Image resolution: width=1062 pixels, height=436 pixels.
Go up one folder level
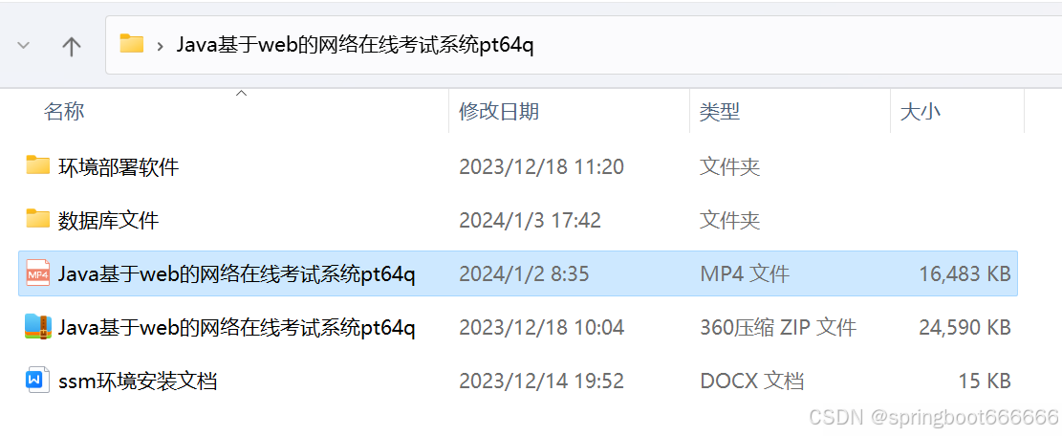tap(71, 45)
